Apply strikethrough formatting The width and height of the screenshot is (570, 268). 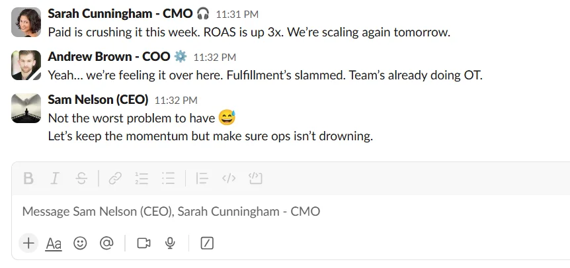click(82, 179)
